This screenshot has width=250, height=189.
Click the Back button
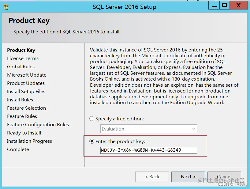(152, 177)
